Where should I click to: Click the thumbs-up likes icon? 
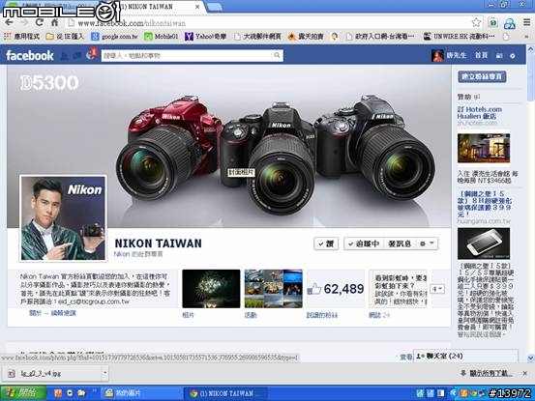point(313,289)
